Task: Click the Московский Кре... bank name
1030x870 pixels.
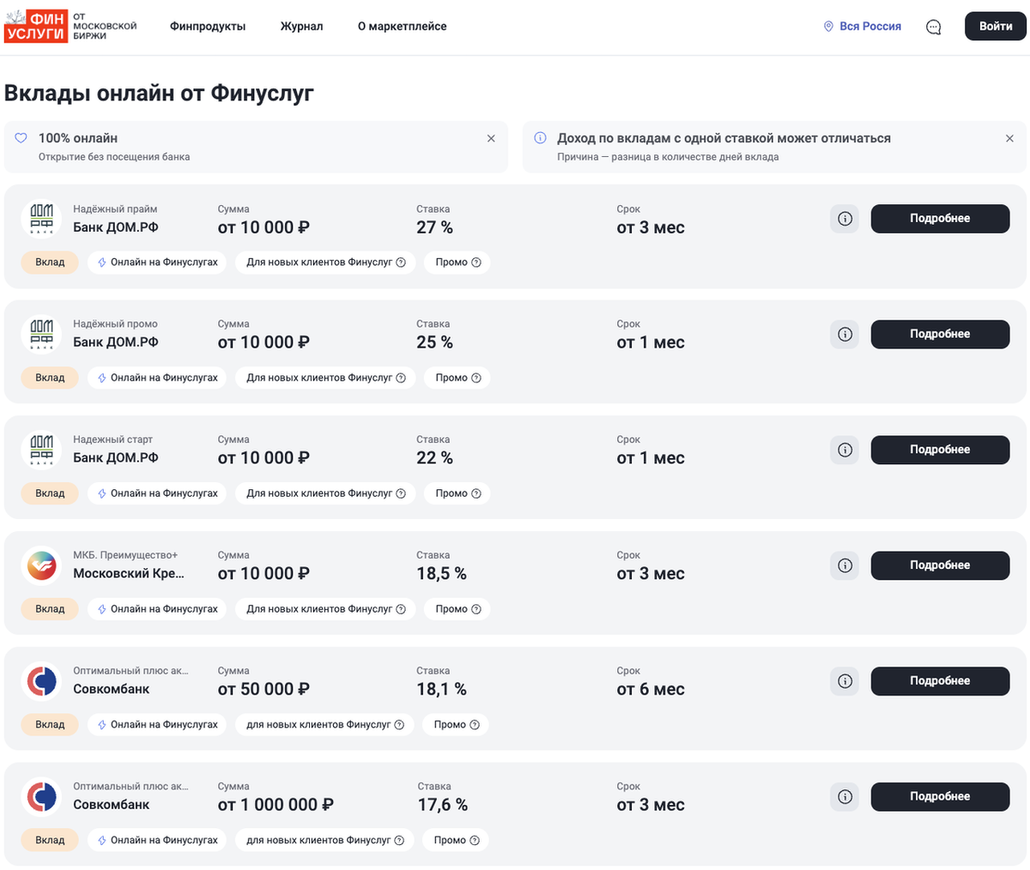Action: (129, 573)
